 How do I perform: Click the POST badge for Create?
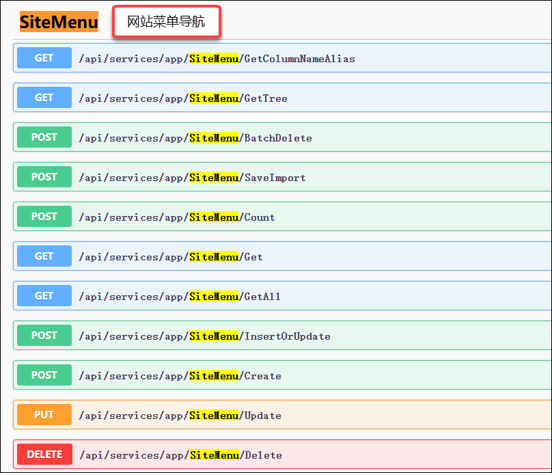(x=44, y=375)
